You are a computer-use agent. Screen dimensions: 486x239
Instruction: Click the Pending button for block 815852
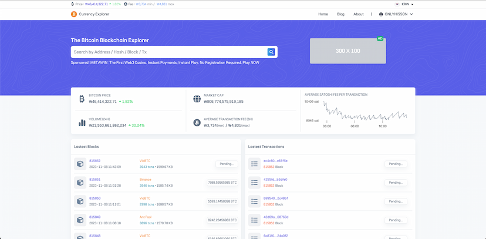point(227,164)
